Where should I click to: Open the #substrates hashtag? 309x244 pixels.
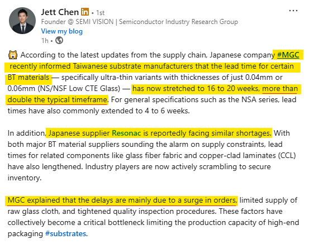[x=65, y=233]
